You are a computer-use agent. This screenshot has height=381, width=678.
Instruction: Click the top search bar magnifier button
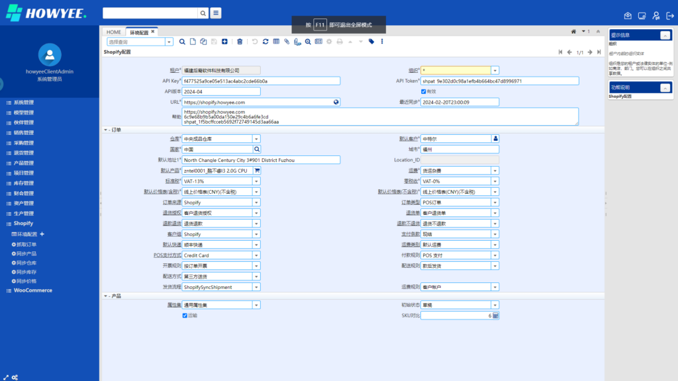coord(203,13)
